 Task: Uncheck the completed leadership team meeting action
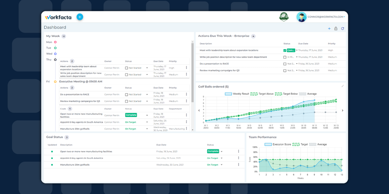(285, 50)
